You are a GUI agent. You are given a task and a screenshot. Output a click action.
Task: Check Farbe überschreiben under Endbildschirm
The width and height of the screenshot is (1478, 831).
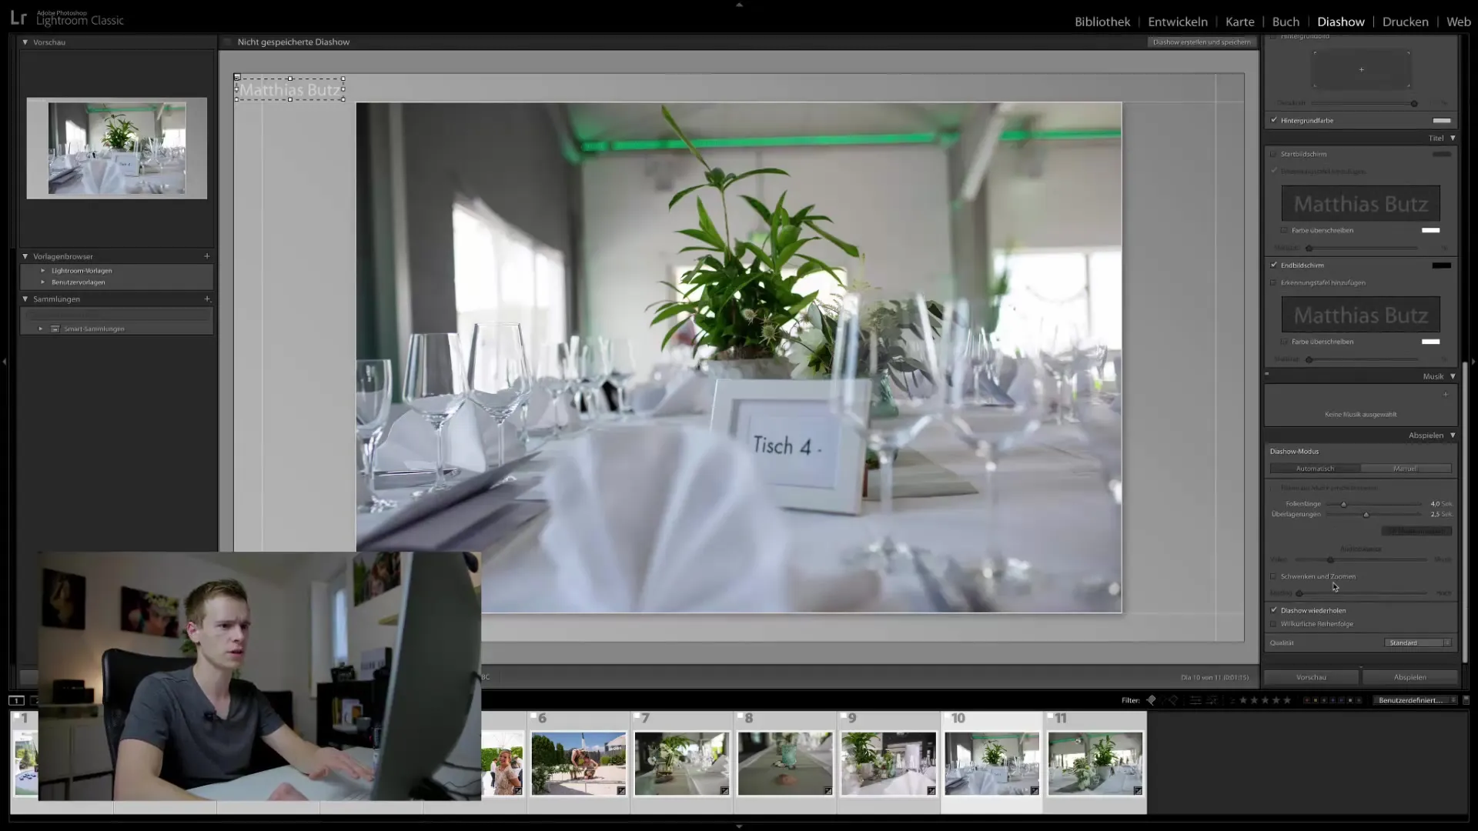[1284, 342]
